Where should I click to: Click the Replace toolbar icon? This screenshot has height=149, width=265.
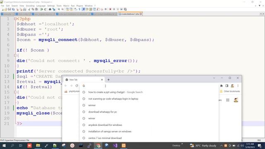pyautogui.click(x=54, y=9)
